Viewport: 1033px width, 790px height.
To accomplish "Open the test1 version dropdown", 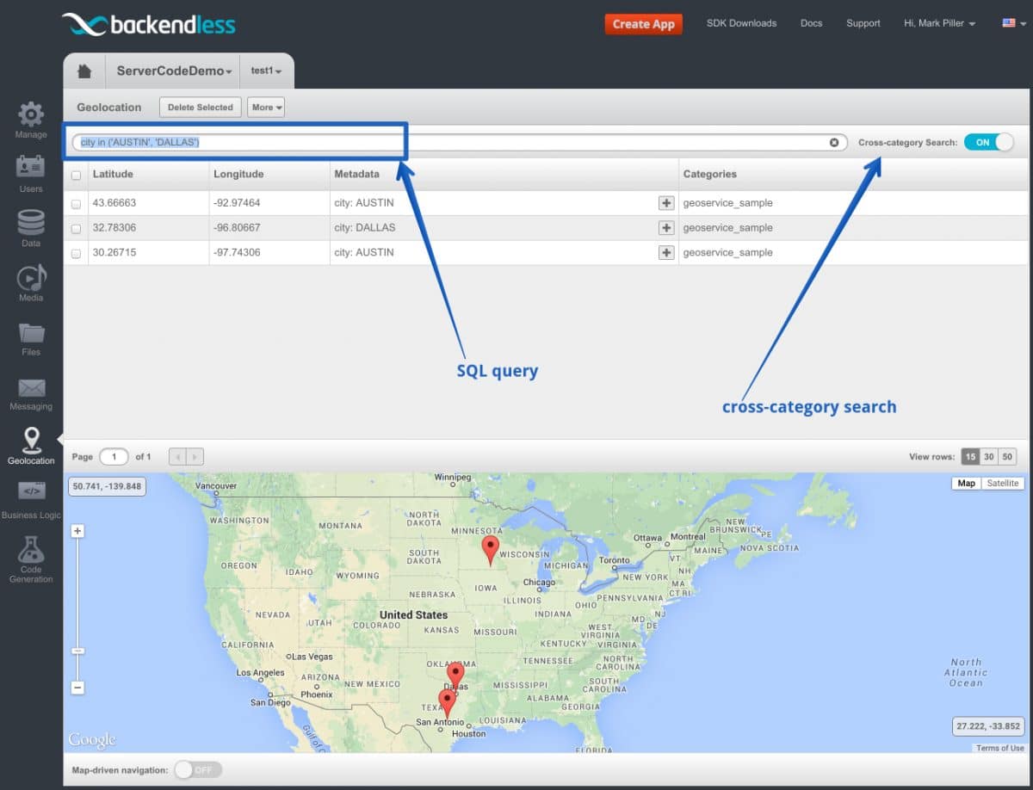I will click(266, 71).
